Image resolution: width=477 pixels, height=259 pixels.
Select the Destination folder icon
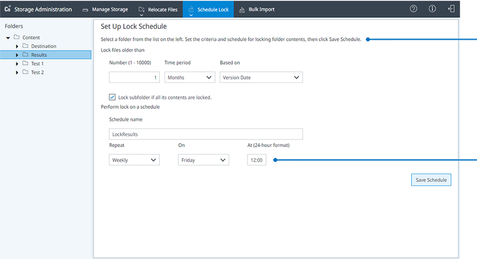tap(25, 46)
